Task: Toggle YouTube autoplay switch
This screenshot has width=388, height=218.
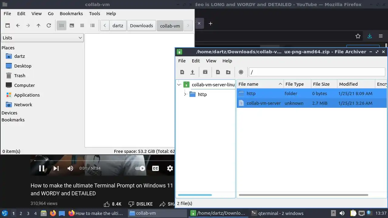Action: (140, 168)
